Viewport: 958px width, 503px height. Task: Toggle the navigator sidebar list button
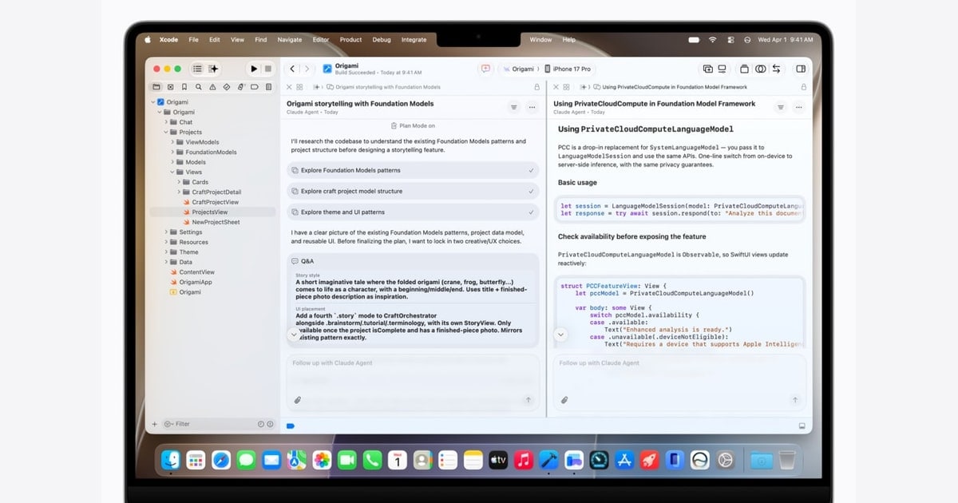198,69
